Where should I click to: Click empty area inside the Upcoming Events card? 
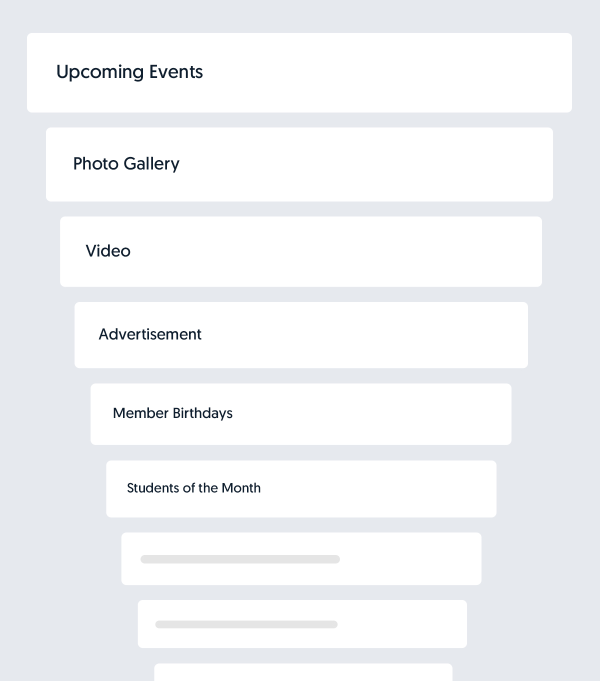[390, 73]
